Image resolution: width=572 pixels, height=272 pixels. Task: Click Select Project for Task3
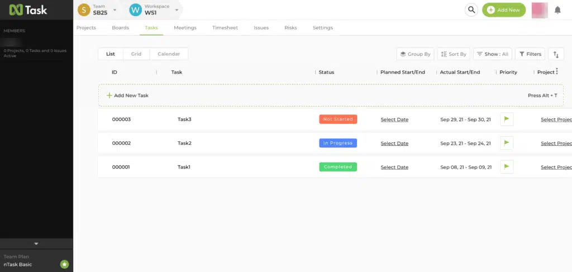click(556, 120)
